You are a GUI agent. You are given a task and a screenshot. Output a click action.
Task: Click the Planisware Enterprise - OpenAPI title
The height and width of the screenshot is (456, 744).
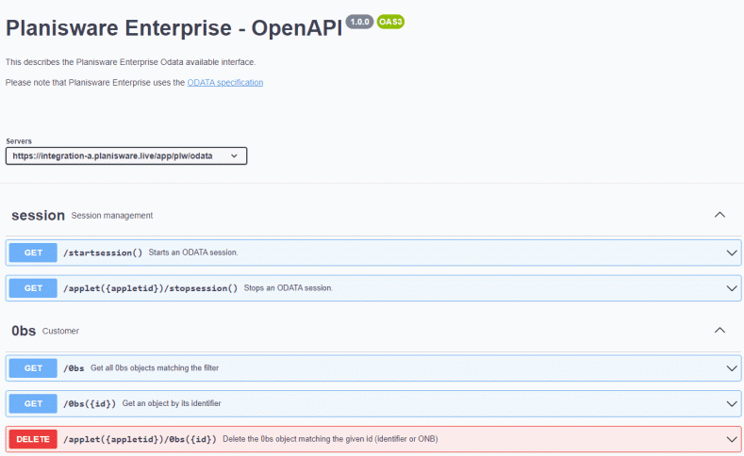[174, 27]
